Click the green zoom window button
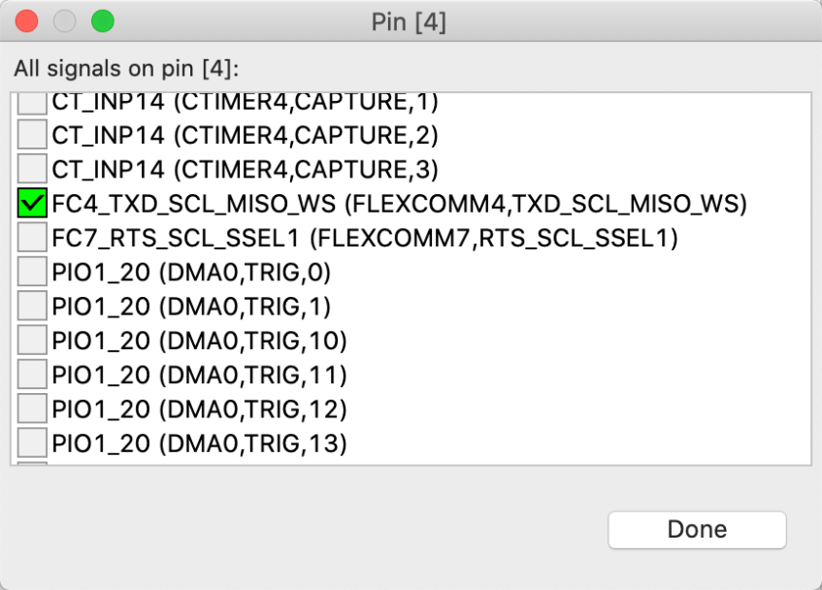This screenshot has width=822, height=590. tap(102, 20)
